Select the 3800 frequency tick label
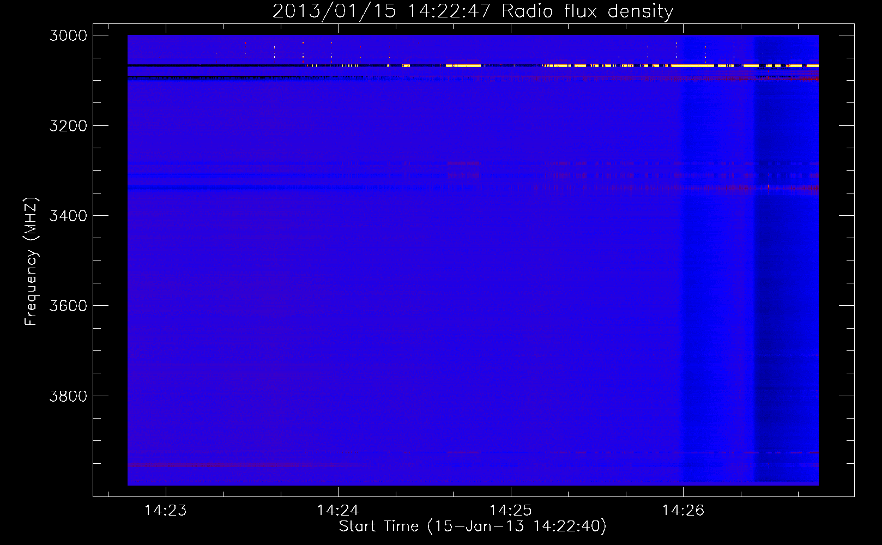 coord(68,396)
